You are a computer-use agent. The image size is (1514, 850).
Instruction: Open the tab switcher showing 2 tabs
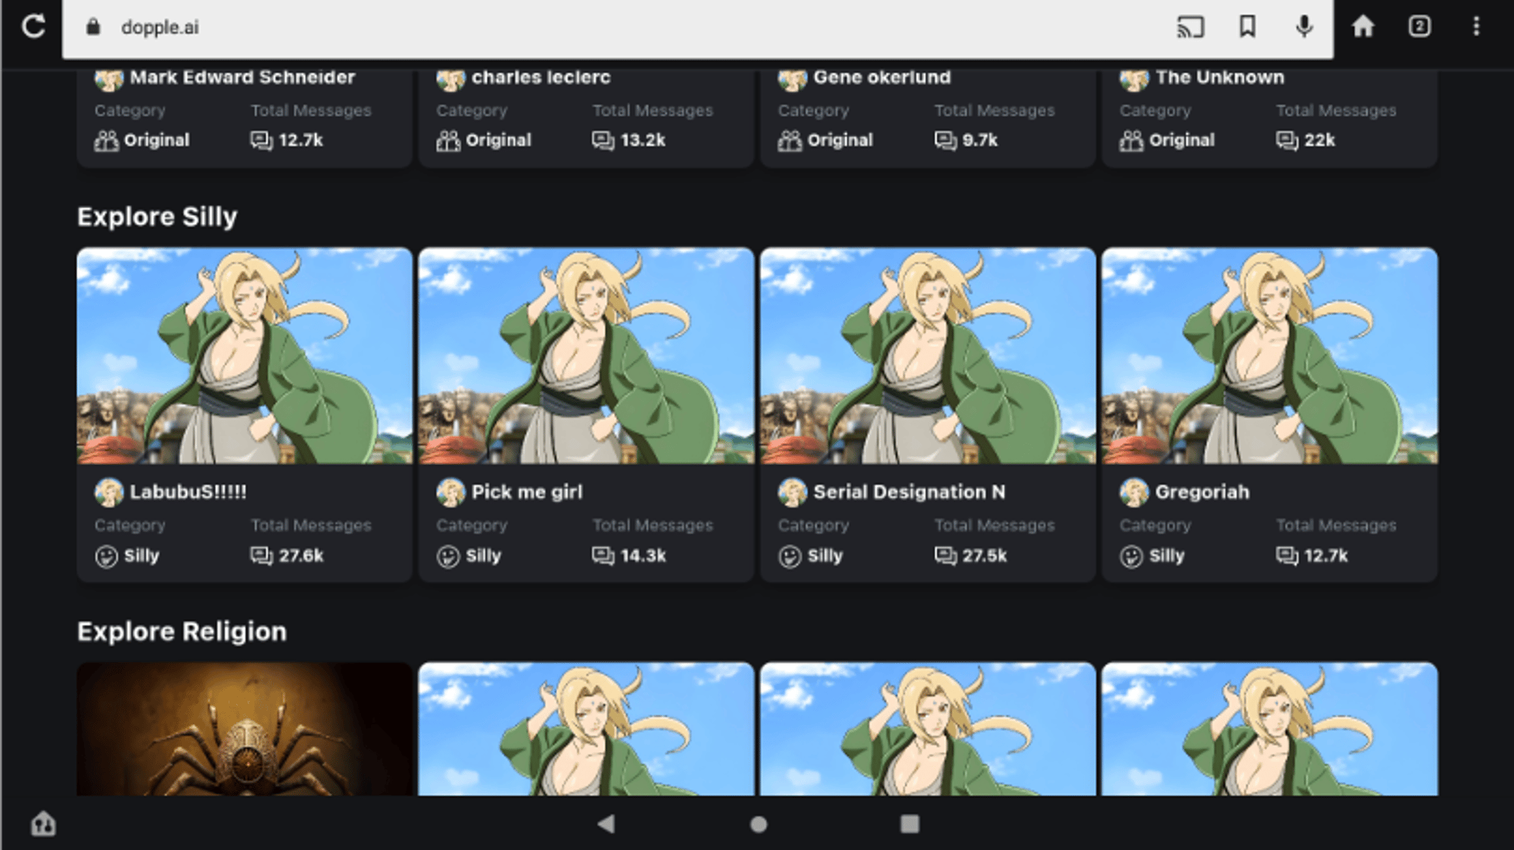click(1419, 27)
